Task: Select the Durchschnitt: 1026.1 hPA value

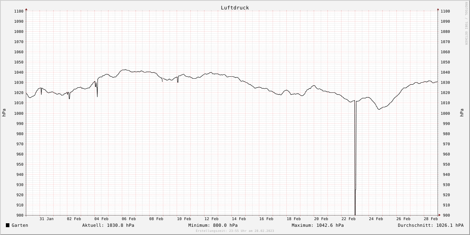Action: [430, 225]
